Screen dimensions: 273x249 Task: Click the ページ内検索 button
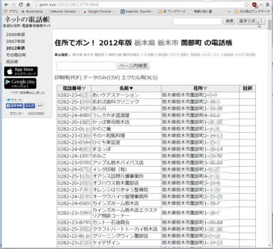(133, 66)
